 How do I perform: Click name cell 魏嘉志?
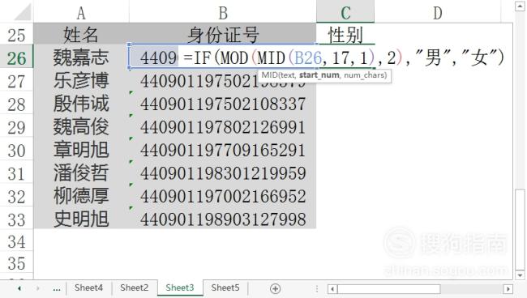(x=81, y=57)
